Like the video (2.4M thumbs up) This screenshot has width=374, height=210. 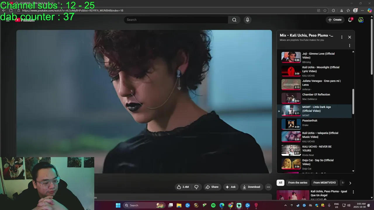(x=183, y=187)
